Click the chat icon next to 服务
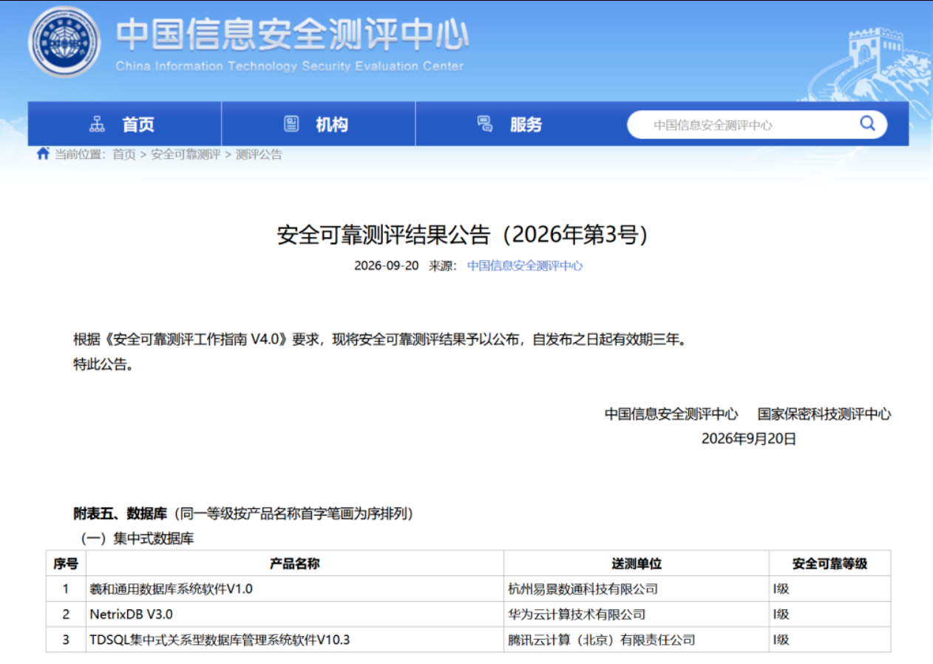 click(485, 124)
